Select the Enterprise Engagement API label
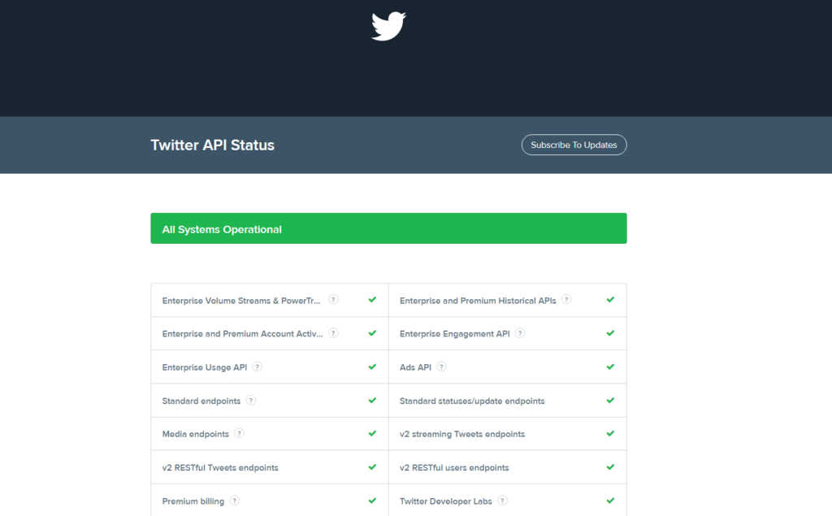 pyautogui.click(x=454, y=334)
